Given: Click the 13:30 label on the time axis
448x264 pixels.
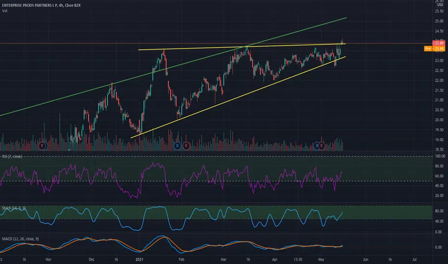Looking at the screenshot, I should 298,259.
